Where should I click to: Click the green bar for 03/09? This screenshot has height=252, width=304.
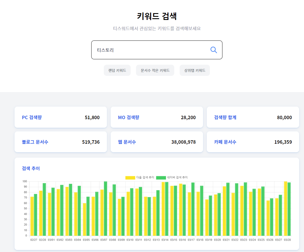tap(123, 216)
